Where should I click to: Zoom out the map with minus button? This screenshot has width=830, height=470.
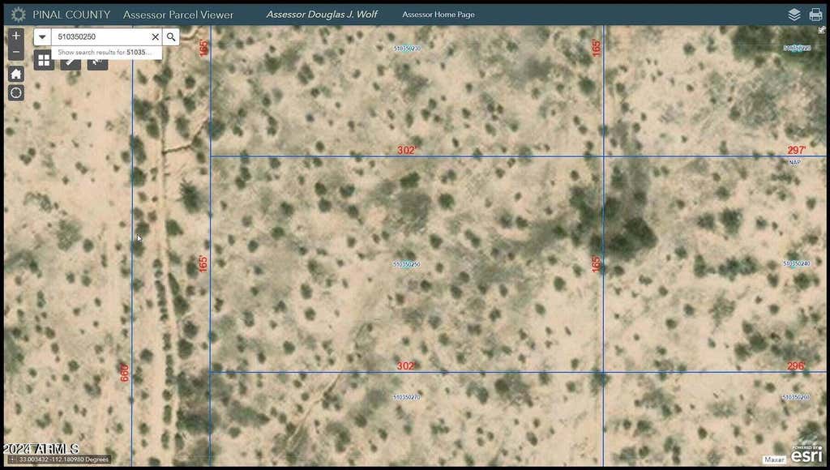[16, 52]
